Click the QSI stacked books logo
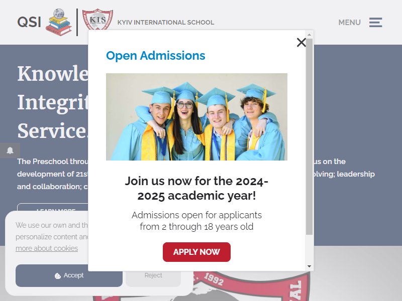 [59, 22]
